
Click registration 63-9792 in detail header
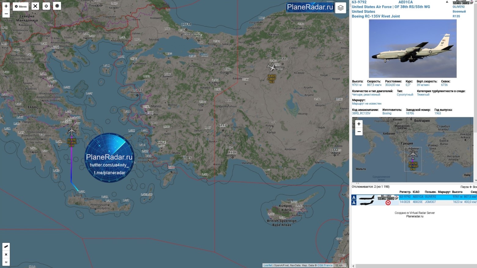point(359,2)
